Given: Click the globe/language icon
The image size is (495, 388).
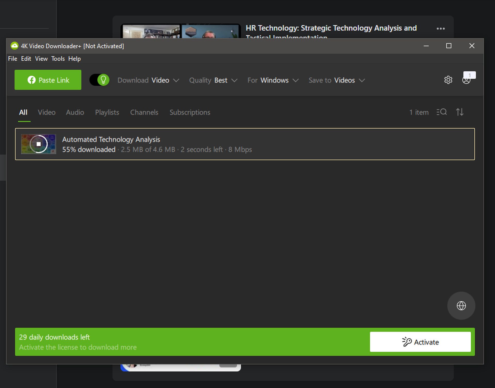Looking at the screenshot, I should click(461, 306).
